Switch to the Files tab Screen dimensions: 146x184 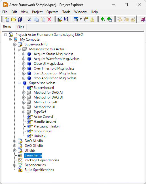click(20, 27)
